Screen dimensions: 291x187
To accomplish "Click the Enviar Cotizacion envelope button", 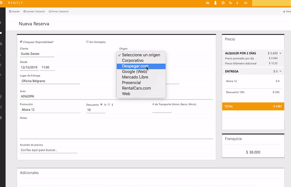I will coord(59,12).
